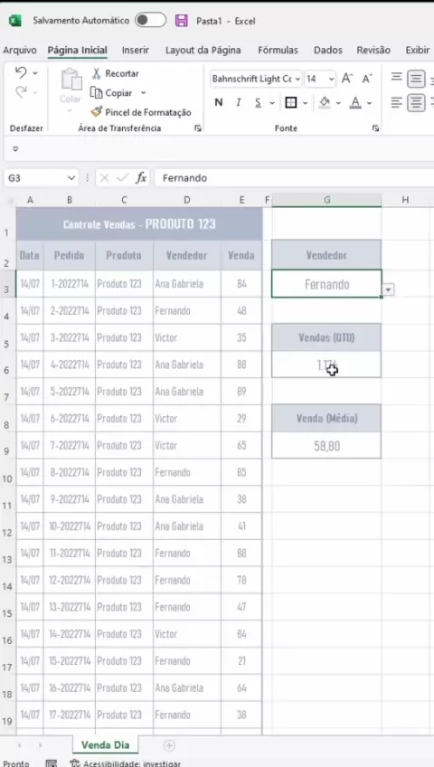The image size is (434, 767).
Task: Open the Vendedor validation dropdown arrow
Action: click(388, 290)
